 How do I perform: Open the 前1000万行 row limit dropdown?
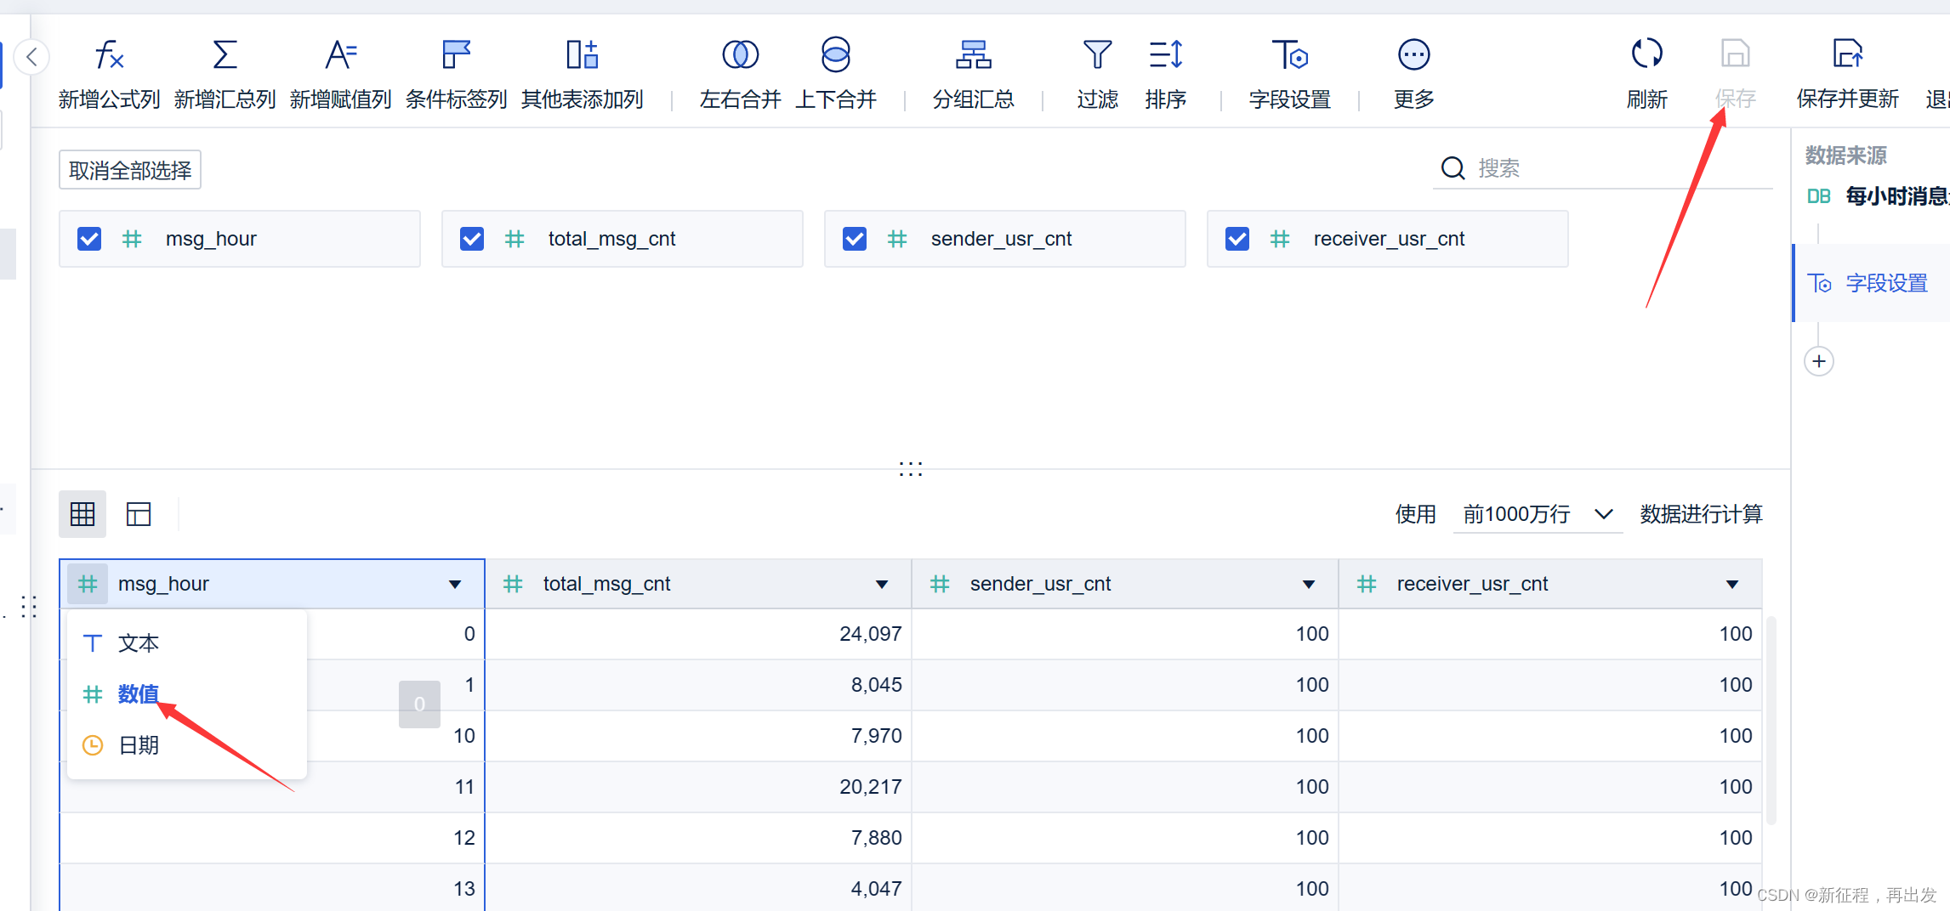pos(1538,514)
